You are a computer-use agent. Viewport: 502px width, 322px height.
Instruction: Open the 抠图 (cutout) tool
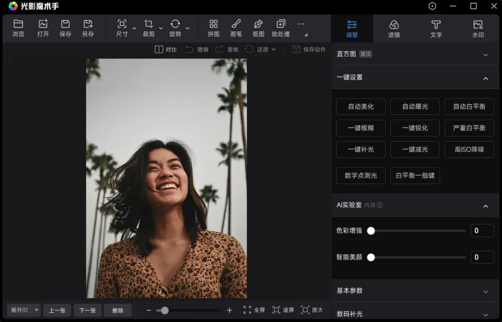tap(258, 28)
